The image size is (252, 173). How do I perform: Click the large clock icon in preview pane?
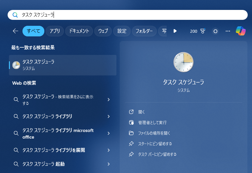click(x=184, y=62)
